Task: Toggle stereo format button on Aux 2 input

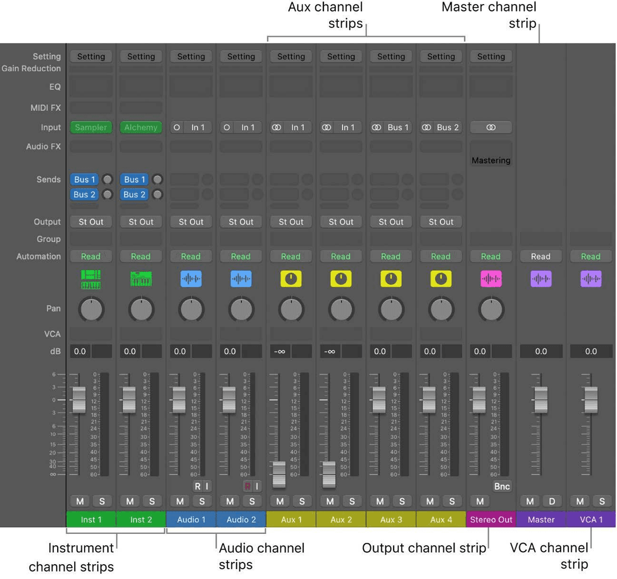Action: (x=327, y=127)
